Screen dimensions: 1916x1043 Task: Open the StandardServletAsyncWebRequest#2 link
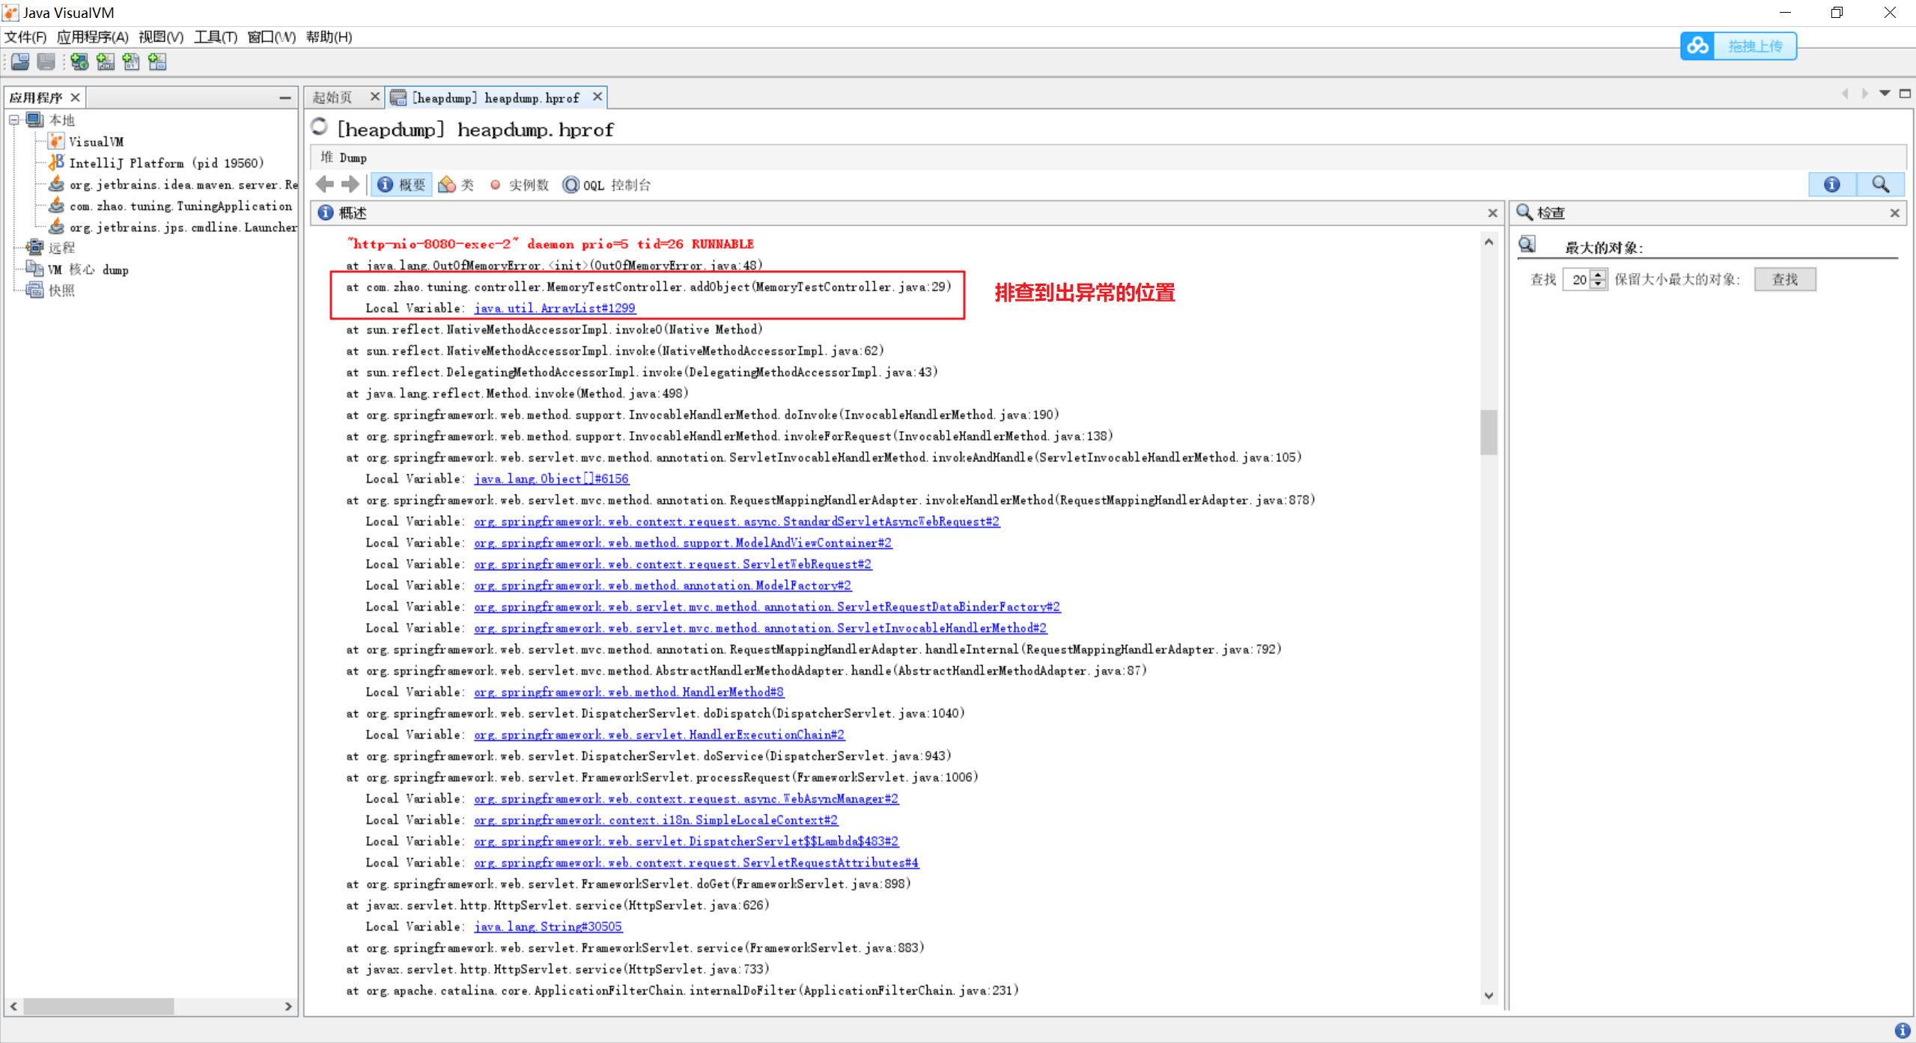click(737, 521)
